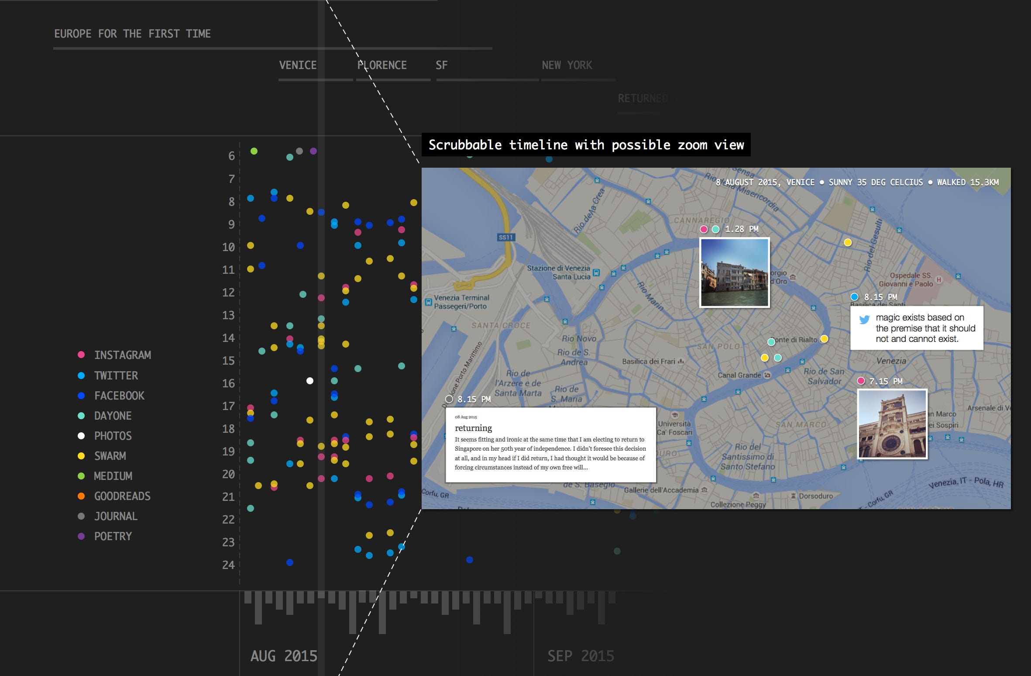1031x676 pixels.
Task: Click the Stazione di Venezia Santa Lucia station icon
Action: pyautogui.click(x=596, y=272)
